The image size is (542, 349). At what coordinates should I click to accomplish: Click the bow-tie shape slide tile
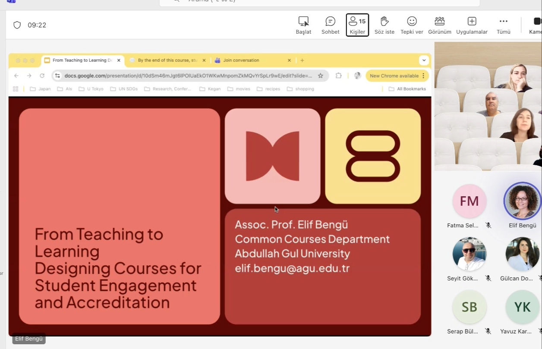(272, 156)
